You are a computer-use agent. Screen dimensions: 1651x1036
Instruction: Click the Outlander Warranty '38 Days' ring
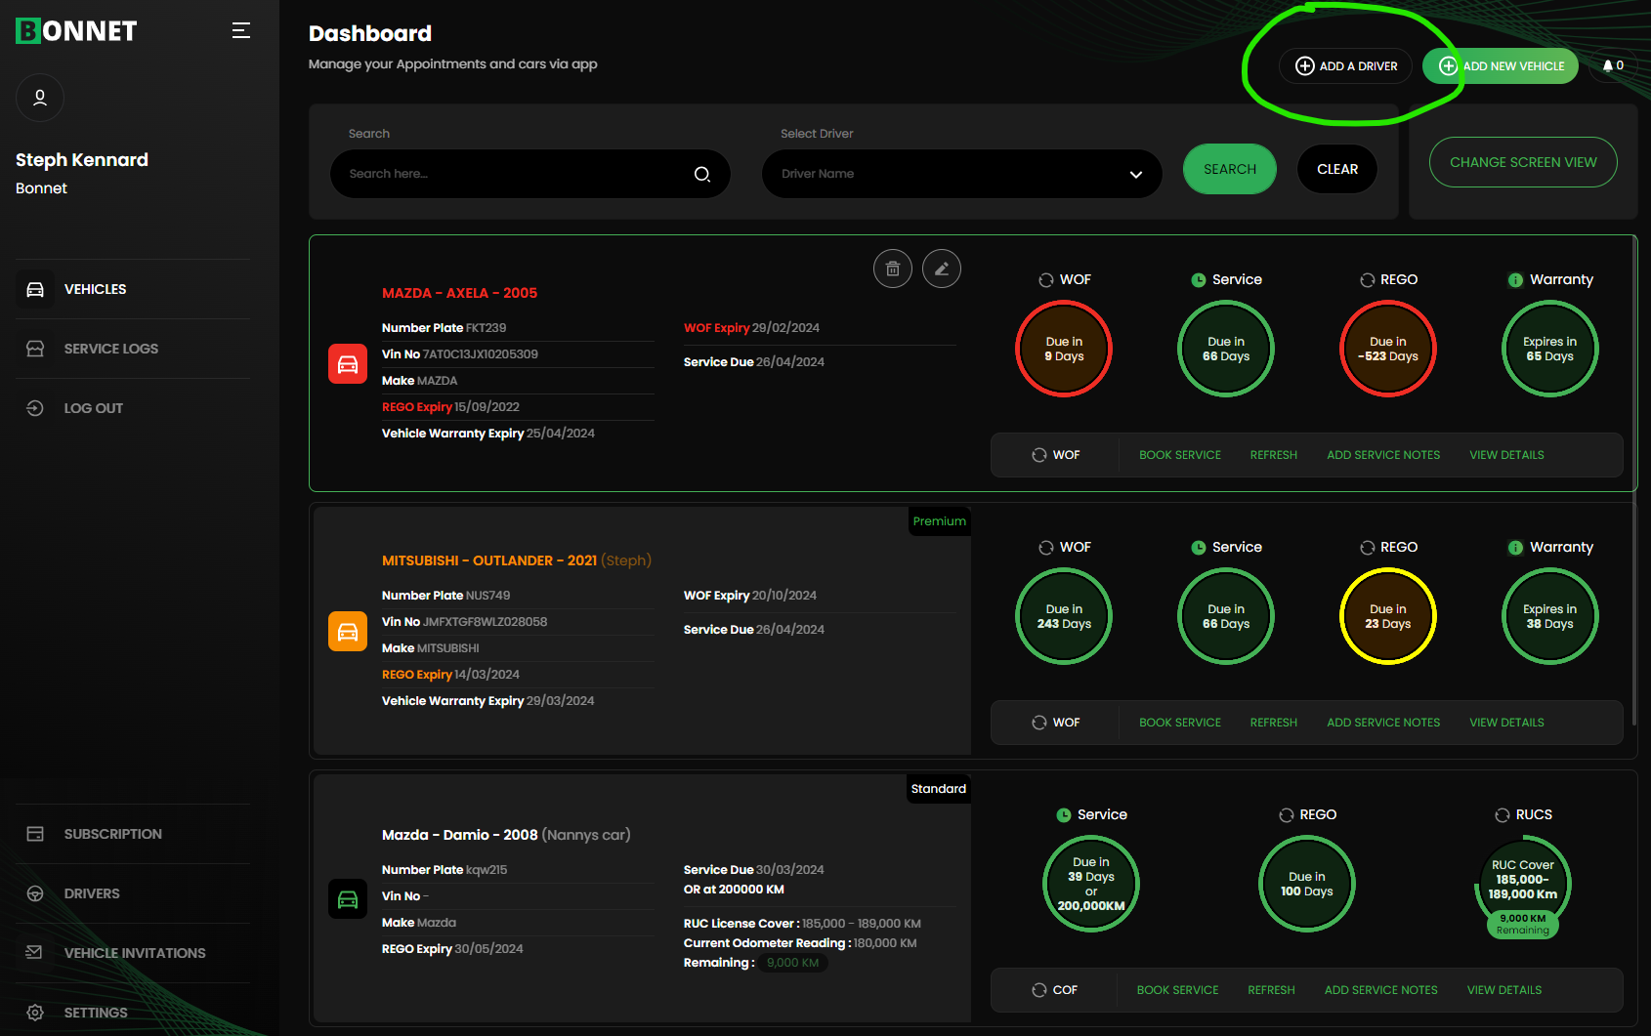tap(1550, 616)
